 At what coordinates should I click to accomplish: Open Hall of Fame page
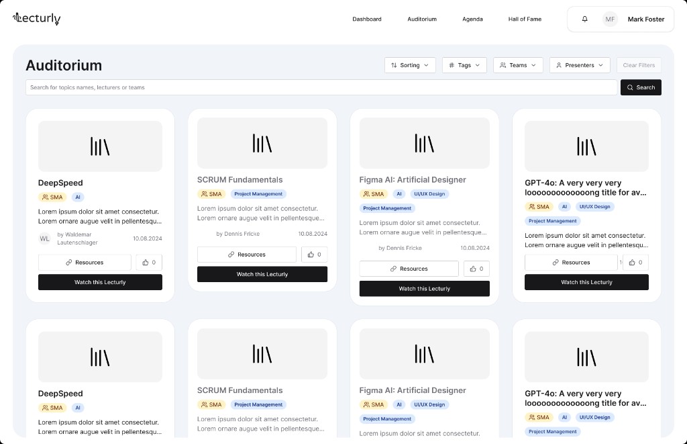(x=525, y=19)
